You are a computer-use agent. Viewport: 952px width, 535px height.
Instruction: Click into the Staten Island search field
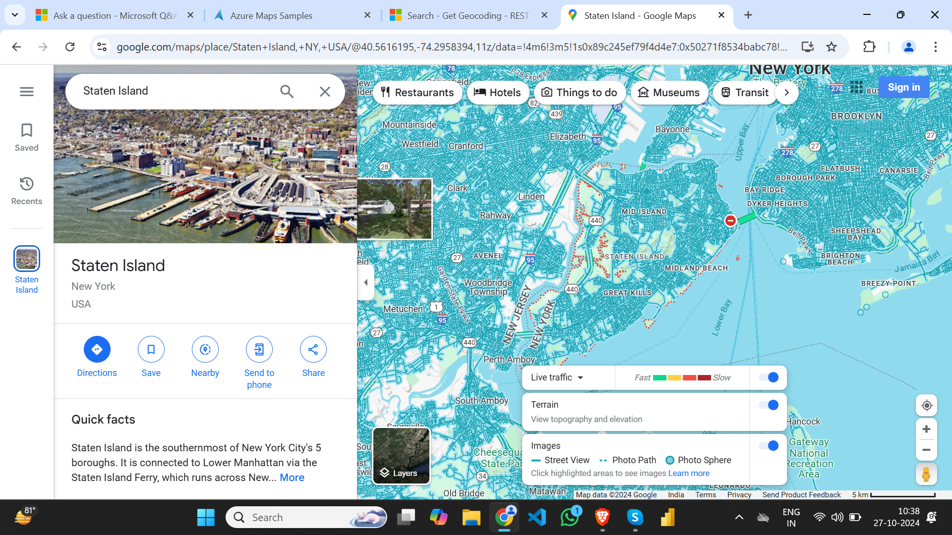174,91
